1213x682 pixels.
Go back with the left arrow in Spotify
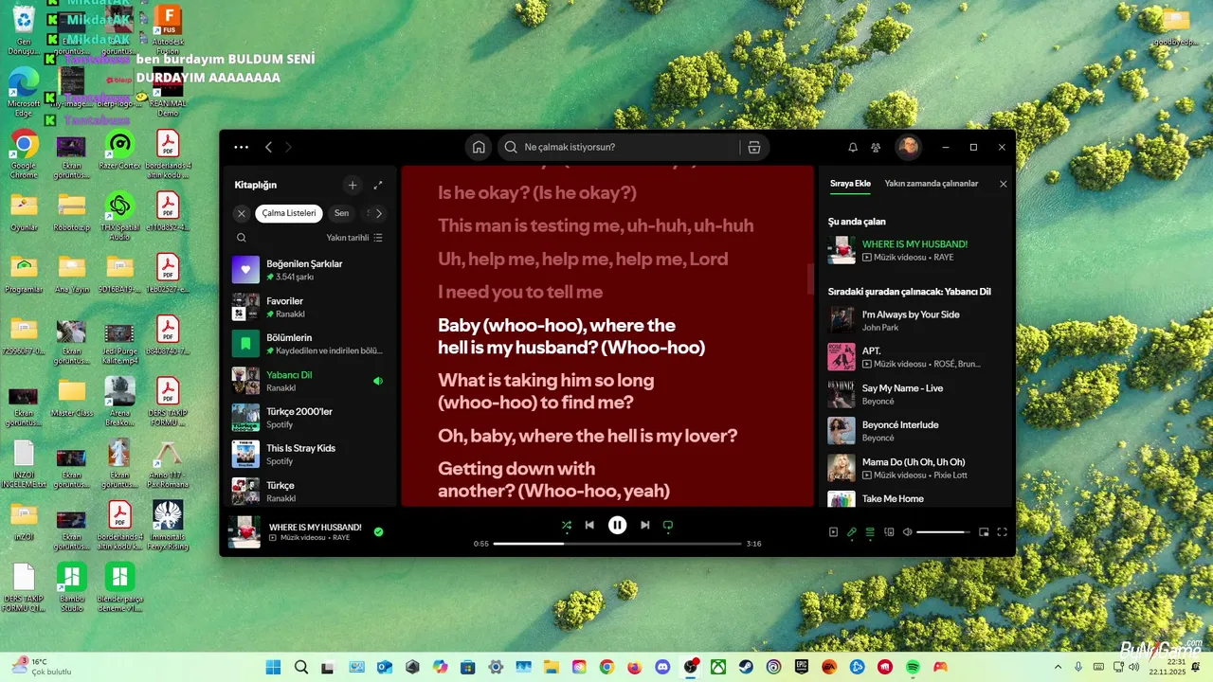tap(268, 147)
